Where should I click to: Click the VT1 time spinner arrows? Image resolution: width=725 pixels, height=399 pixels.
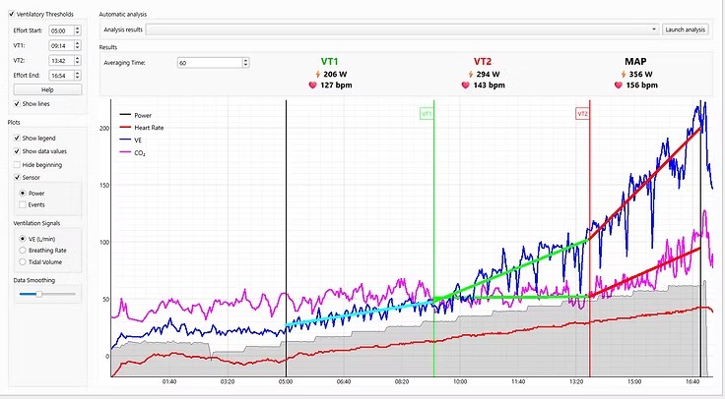tap(78, 45)
